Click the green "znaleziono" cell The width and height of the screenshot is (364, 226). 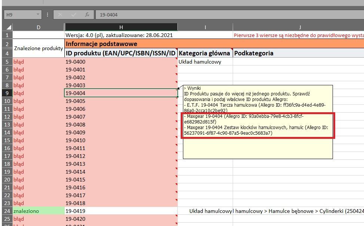click(39, 211)
